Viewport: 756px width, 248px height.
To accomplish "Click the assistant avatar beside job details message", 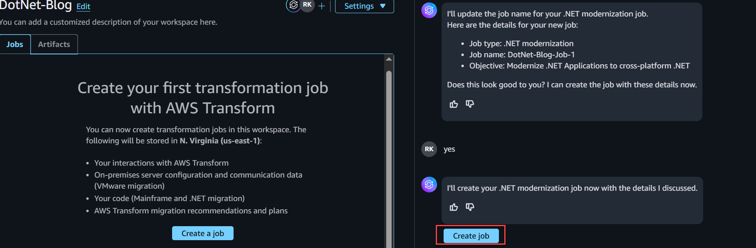I will pos(429,10).
